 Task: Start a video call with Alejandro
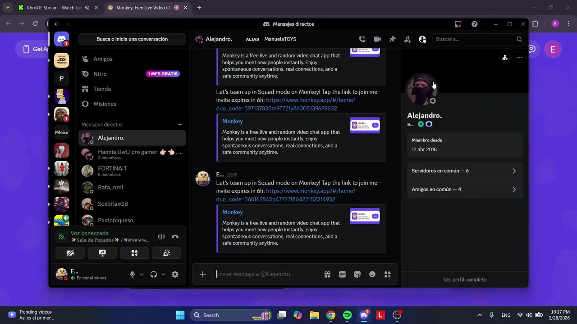click(377, 39)
